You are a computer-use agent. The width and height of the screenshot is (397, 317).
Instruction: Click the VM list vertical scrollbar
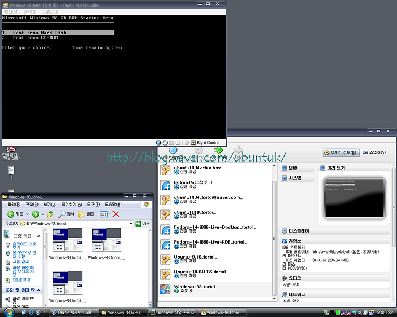(274, 238)
